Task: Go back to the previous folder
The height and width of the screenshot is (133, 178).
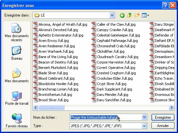Action: [x=122, y=15]
